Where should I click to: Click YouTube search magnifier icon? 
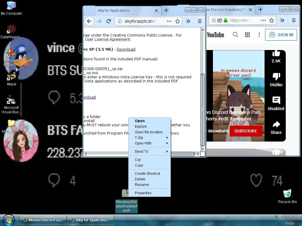(235, 35)
